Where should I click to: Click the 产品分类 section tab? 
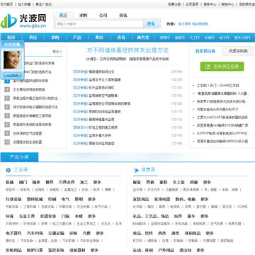[19, 157]
